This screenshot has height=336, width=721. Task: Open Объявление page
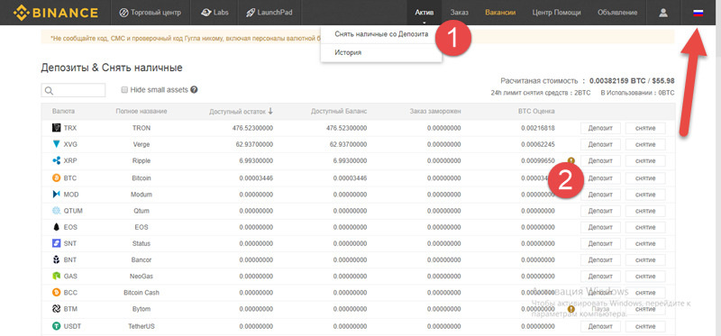pos(617,13)
